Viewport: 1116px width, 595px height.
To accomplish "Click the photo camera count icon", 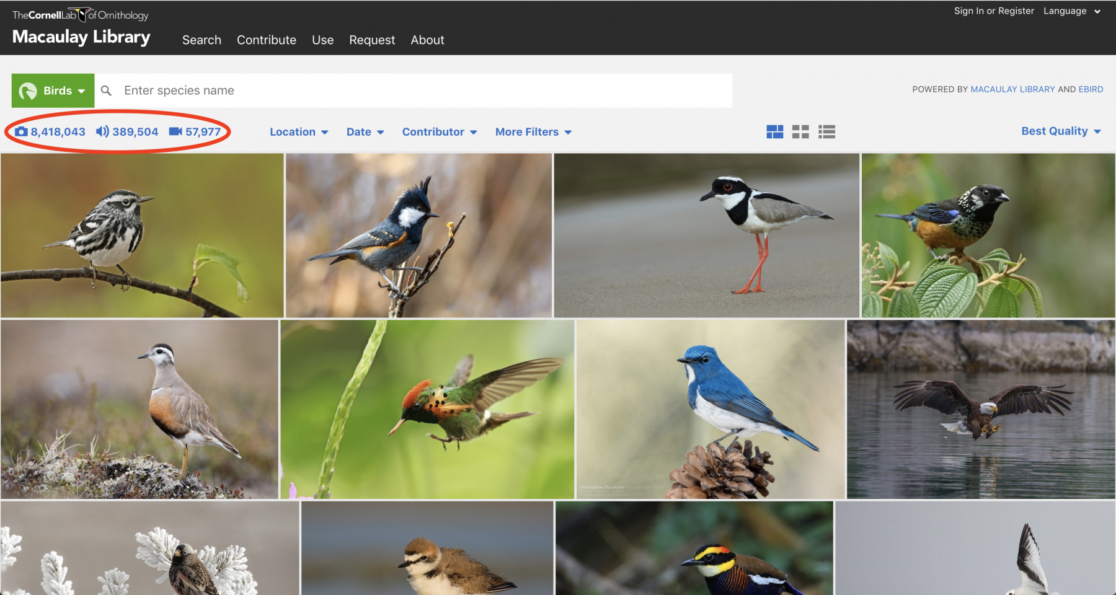I will 22,131.
